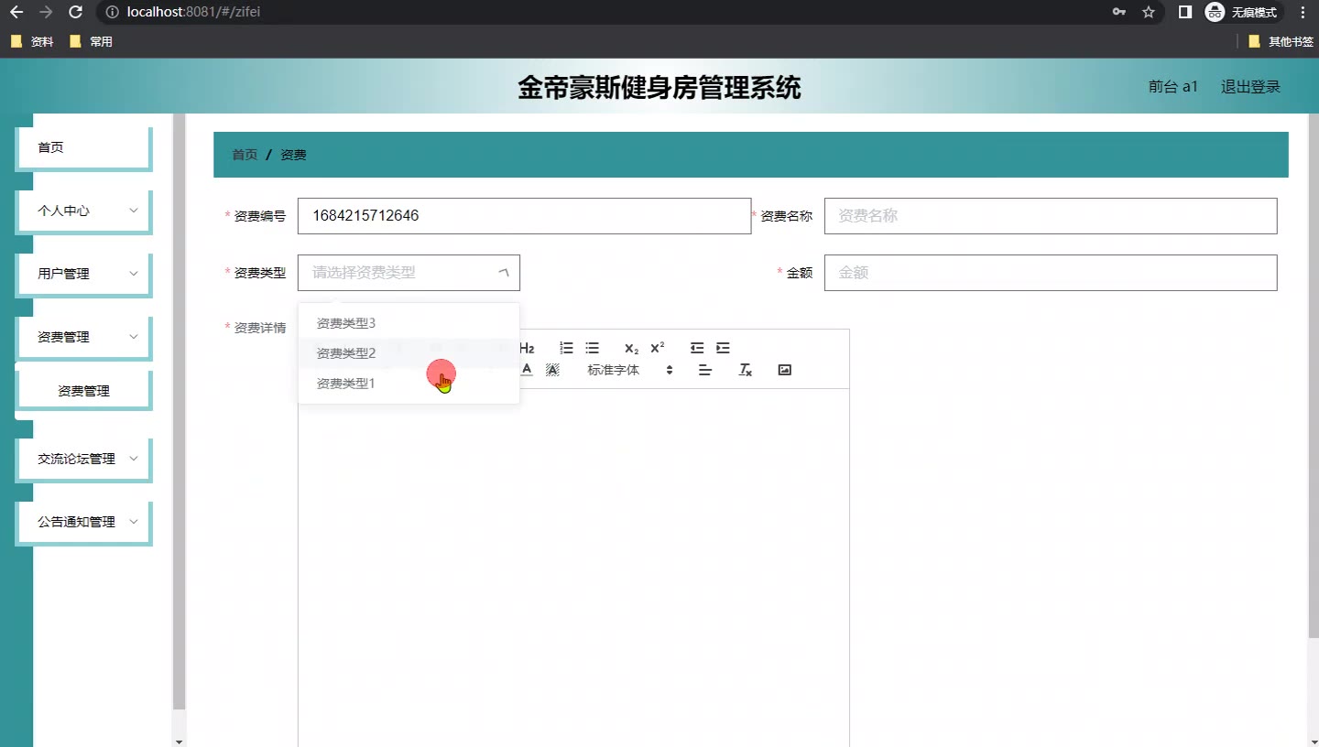Click the 金额 input field
This screenshot has width=1319, height=747.
[x=1051, y=273]
